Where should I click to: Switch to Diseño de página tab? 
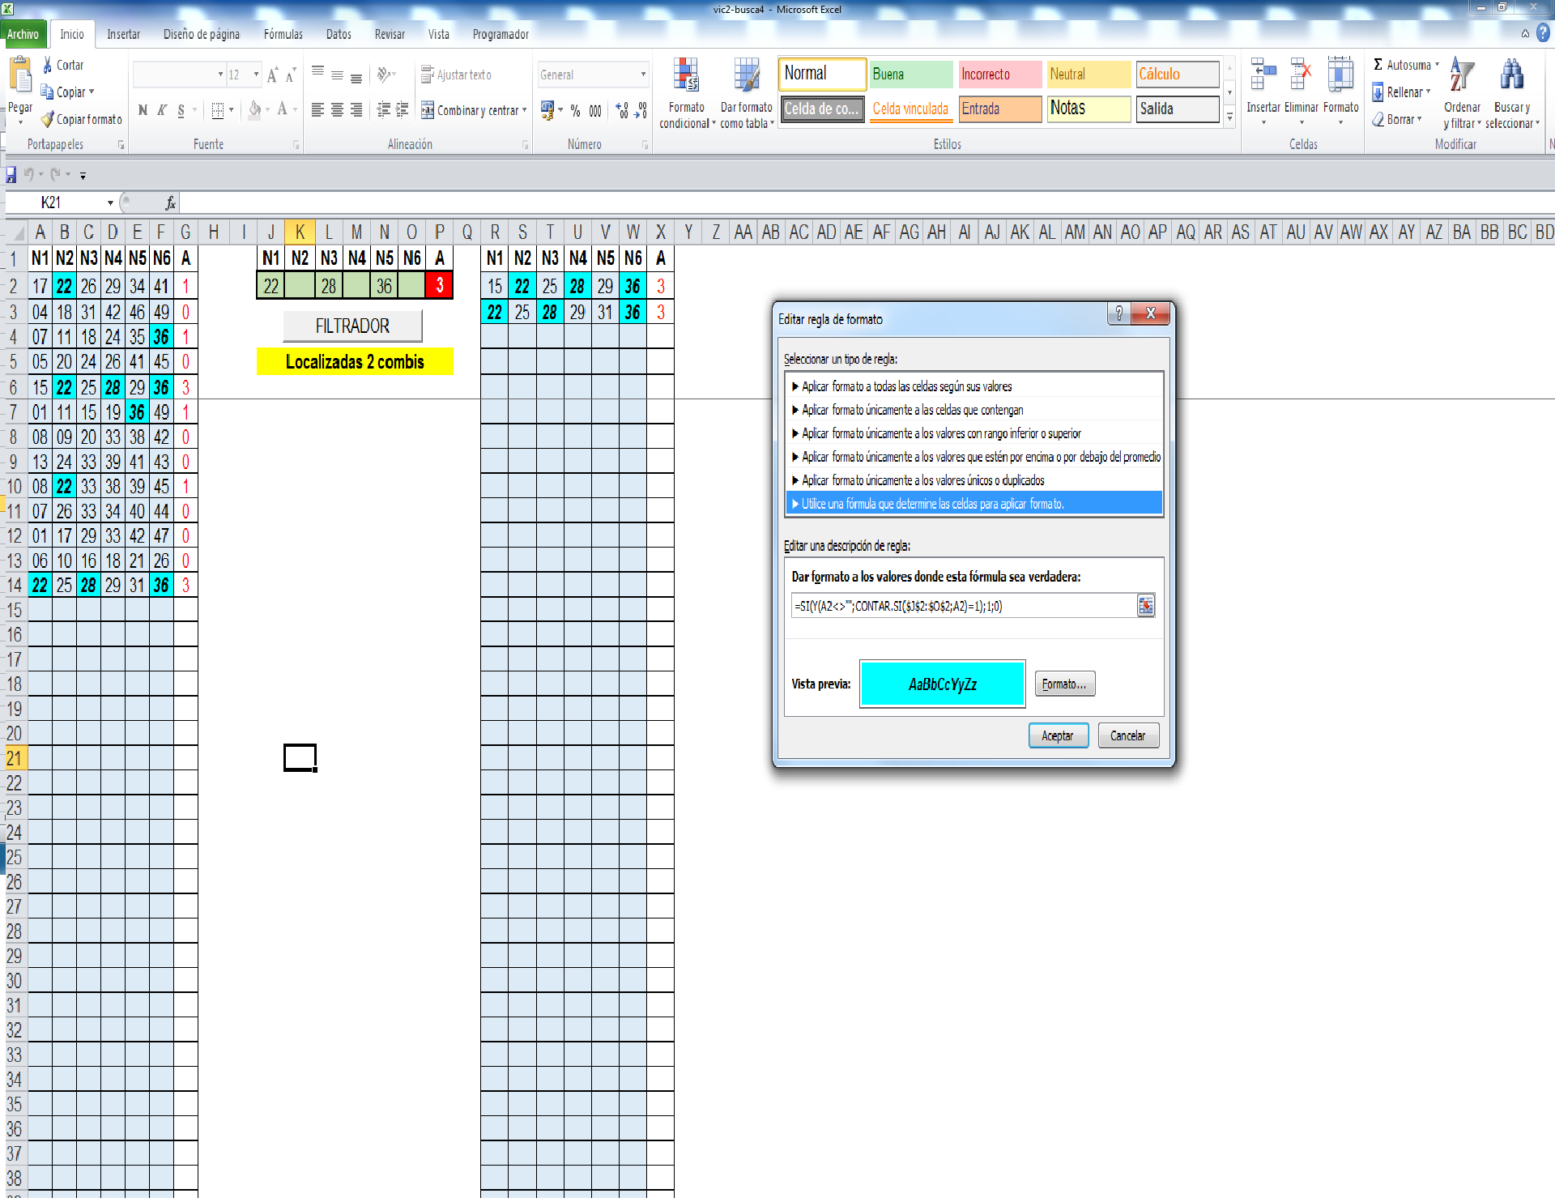[x=201, y=34]
